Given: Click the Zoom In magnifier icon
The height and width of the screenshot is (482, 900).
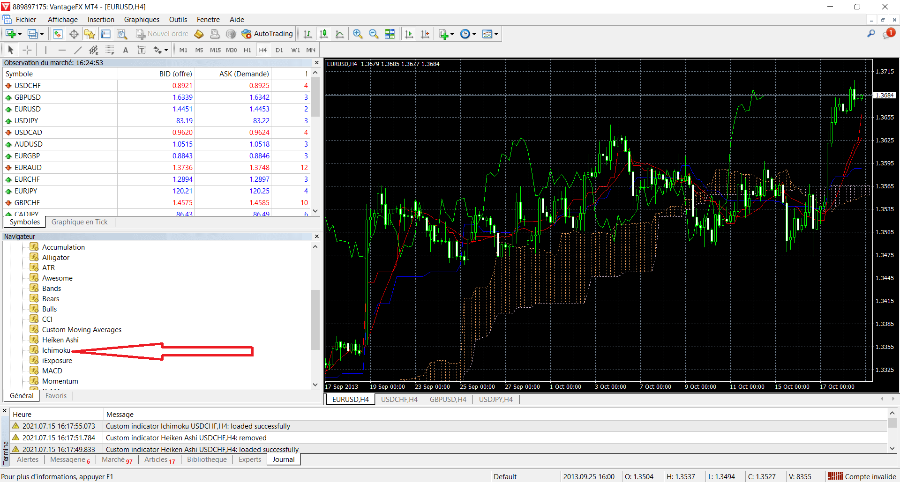Looking at the screenshot, I should (x=358, y=34).
